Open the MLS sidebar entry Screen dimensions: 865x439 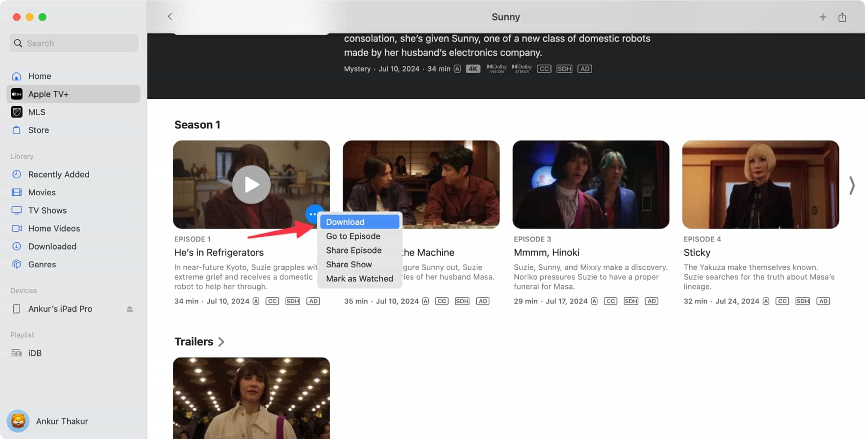click(73, 112)
